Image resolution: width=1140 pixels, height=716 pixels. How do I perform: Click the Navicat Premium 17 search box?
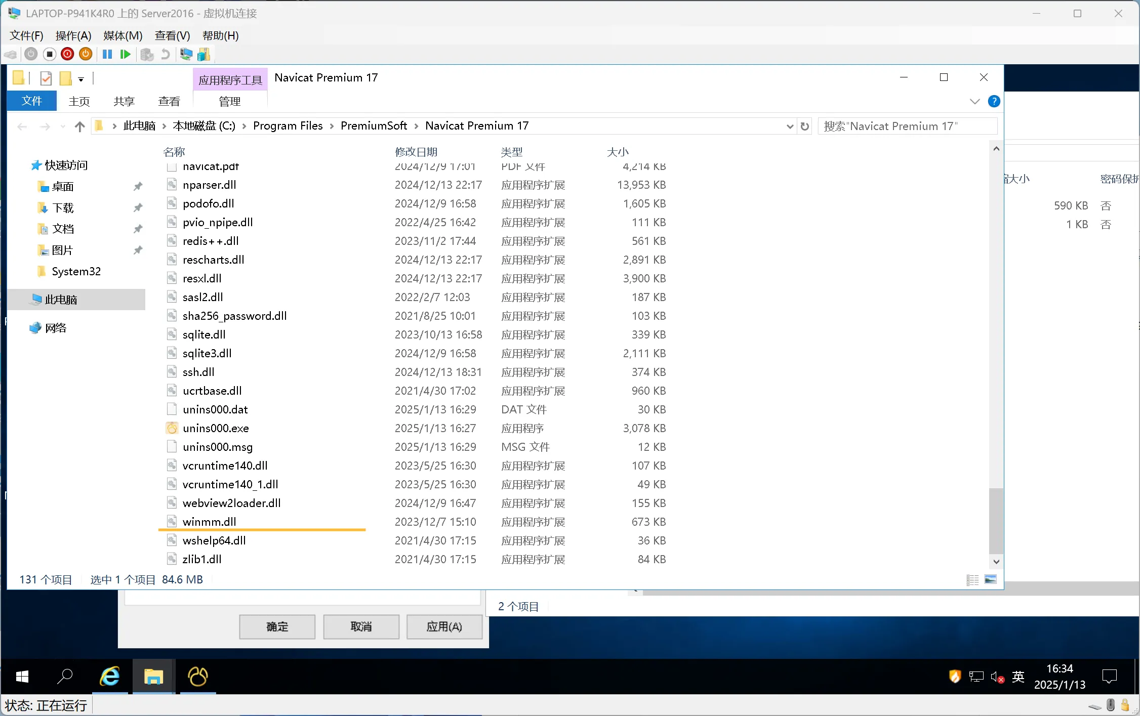pos(907,126)
